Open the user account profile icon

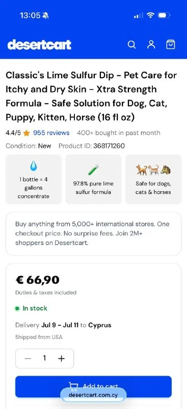click(151, 44)
